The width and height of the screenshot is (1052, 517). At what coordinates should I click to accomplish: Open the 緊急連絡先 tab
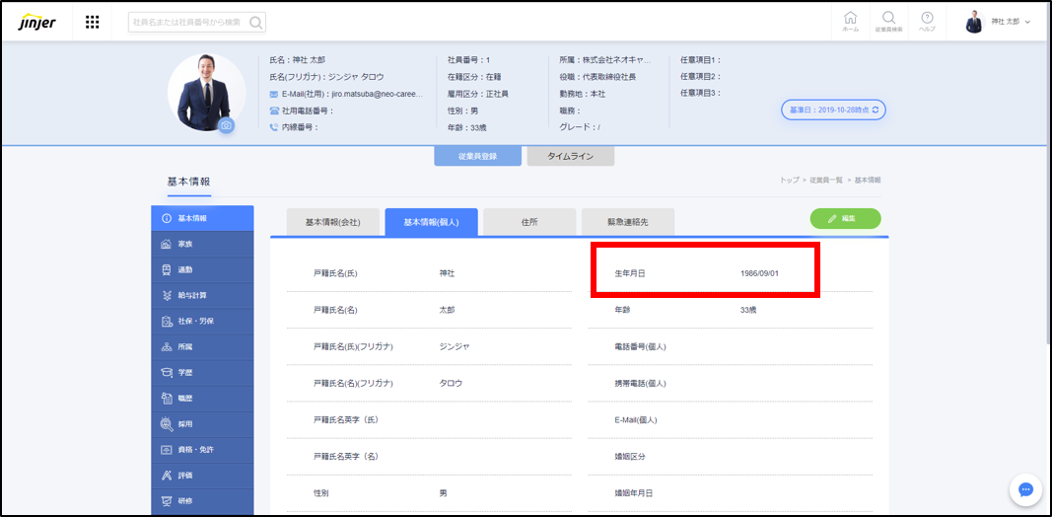[x=627, y=222]
